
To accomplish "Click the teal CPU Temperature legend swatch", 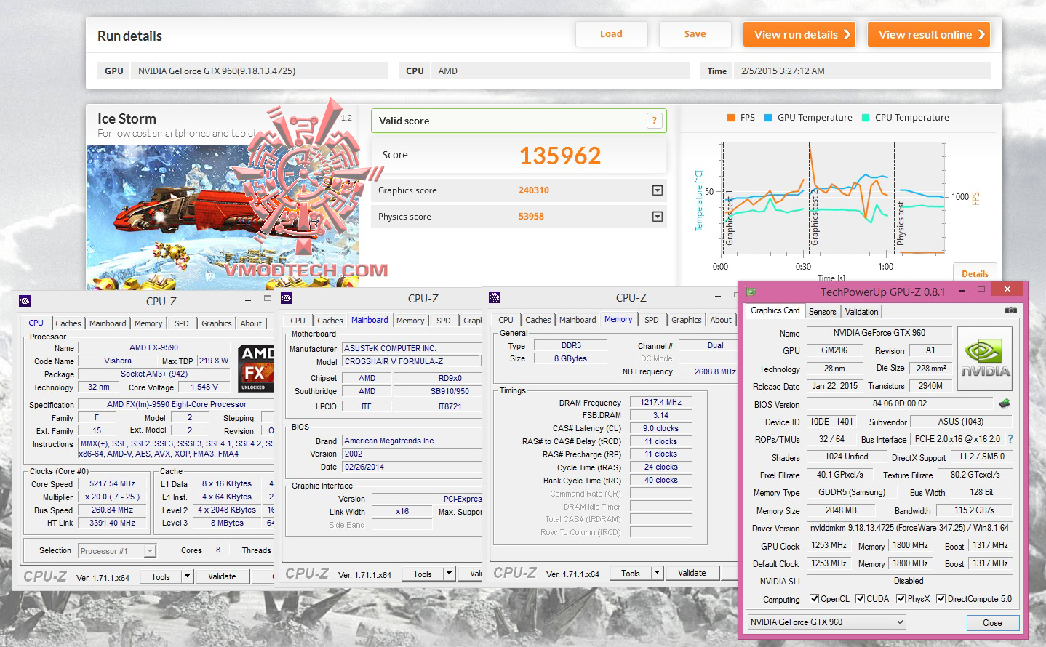I will [x=866, y=118].
